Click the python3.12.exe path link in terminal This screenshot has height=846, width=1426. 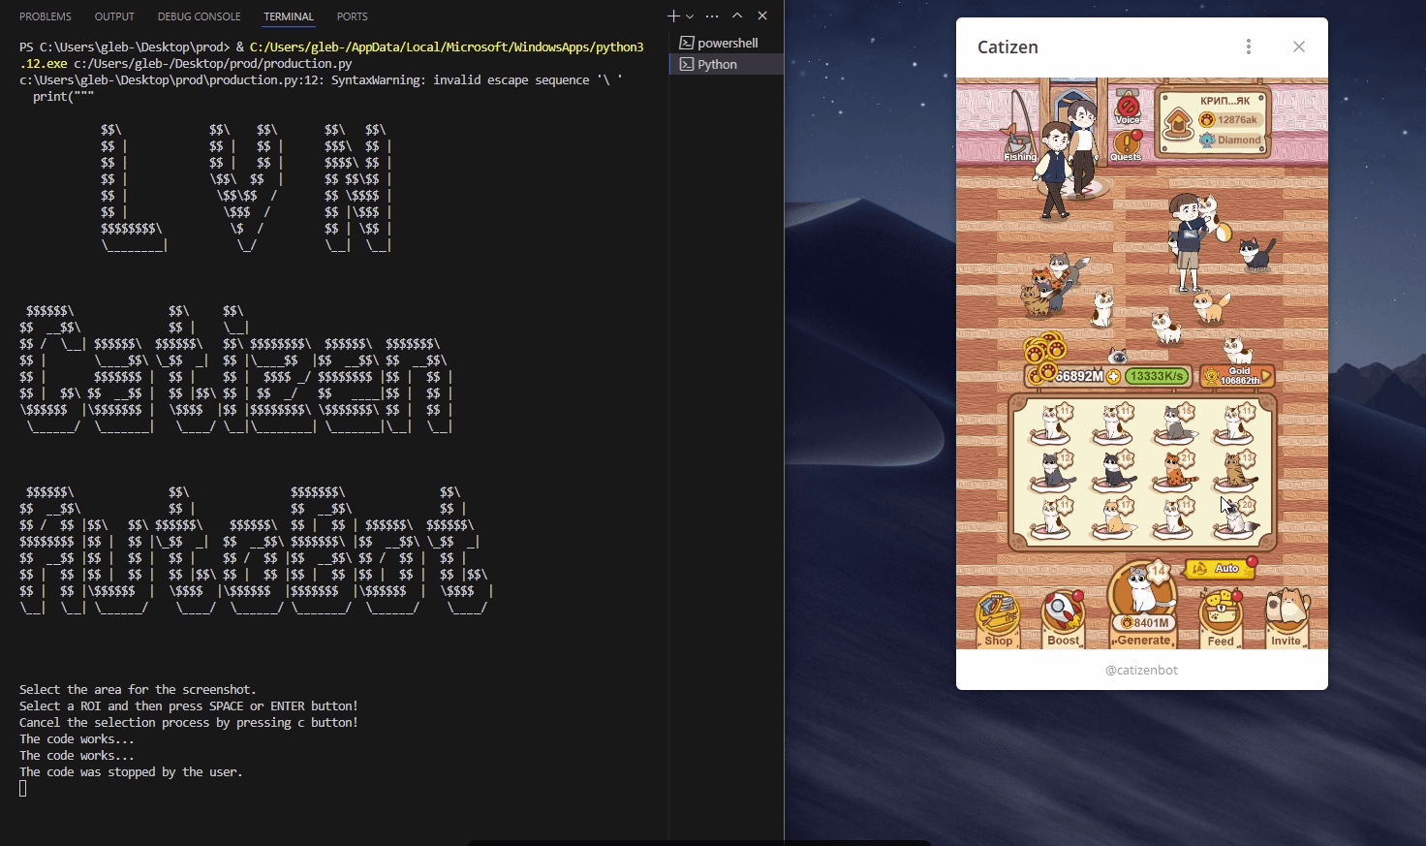coord(446,46)
